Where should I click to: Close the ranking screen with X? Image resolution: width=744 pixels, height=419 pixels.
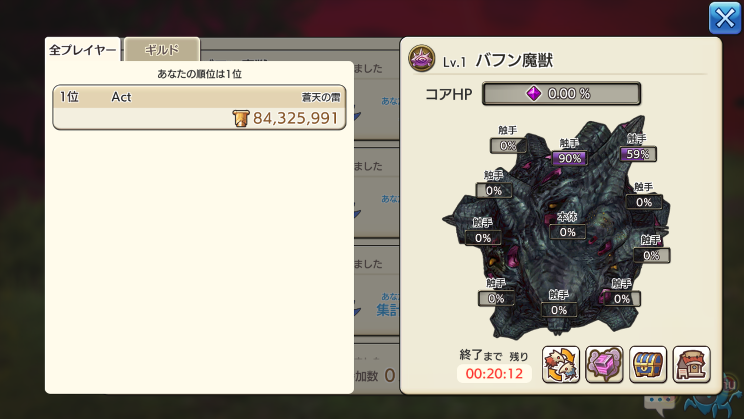pos(725,18)
